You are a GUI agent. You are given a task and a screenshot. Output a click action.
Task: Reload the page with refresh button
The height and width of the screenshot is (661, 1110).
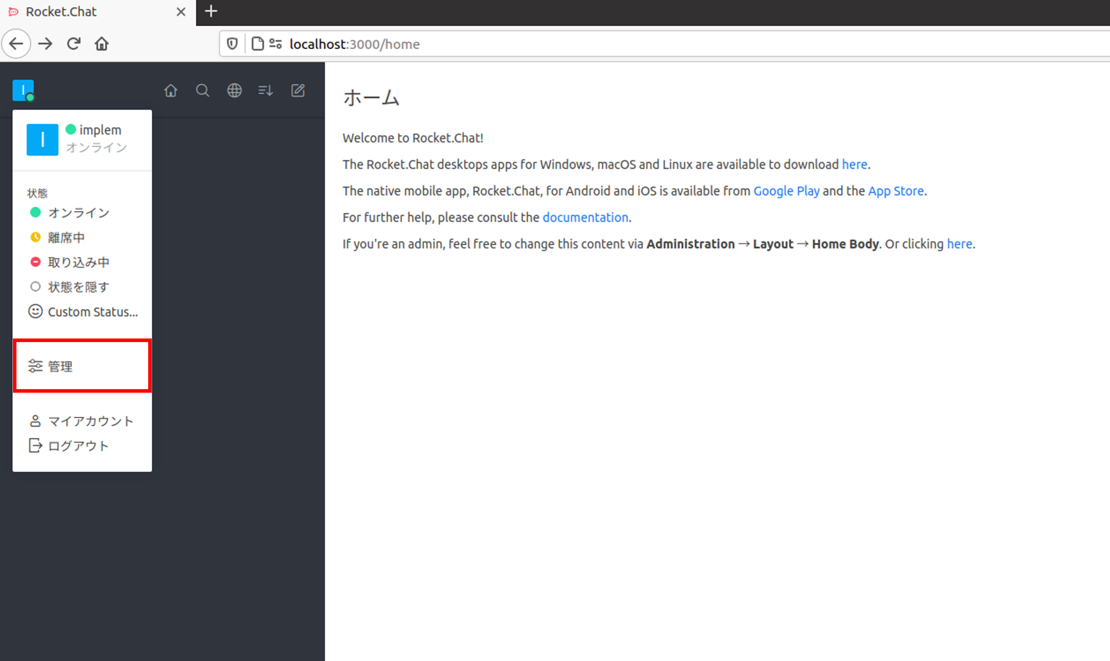click(x=73, y=44)
